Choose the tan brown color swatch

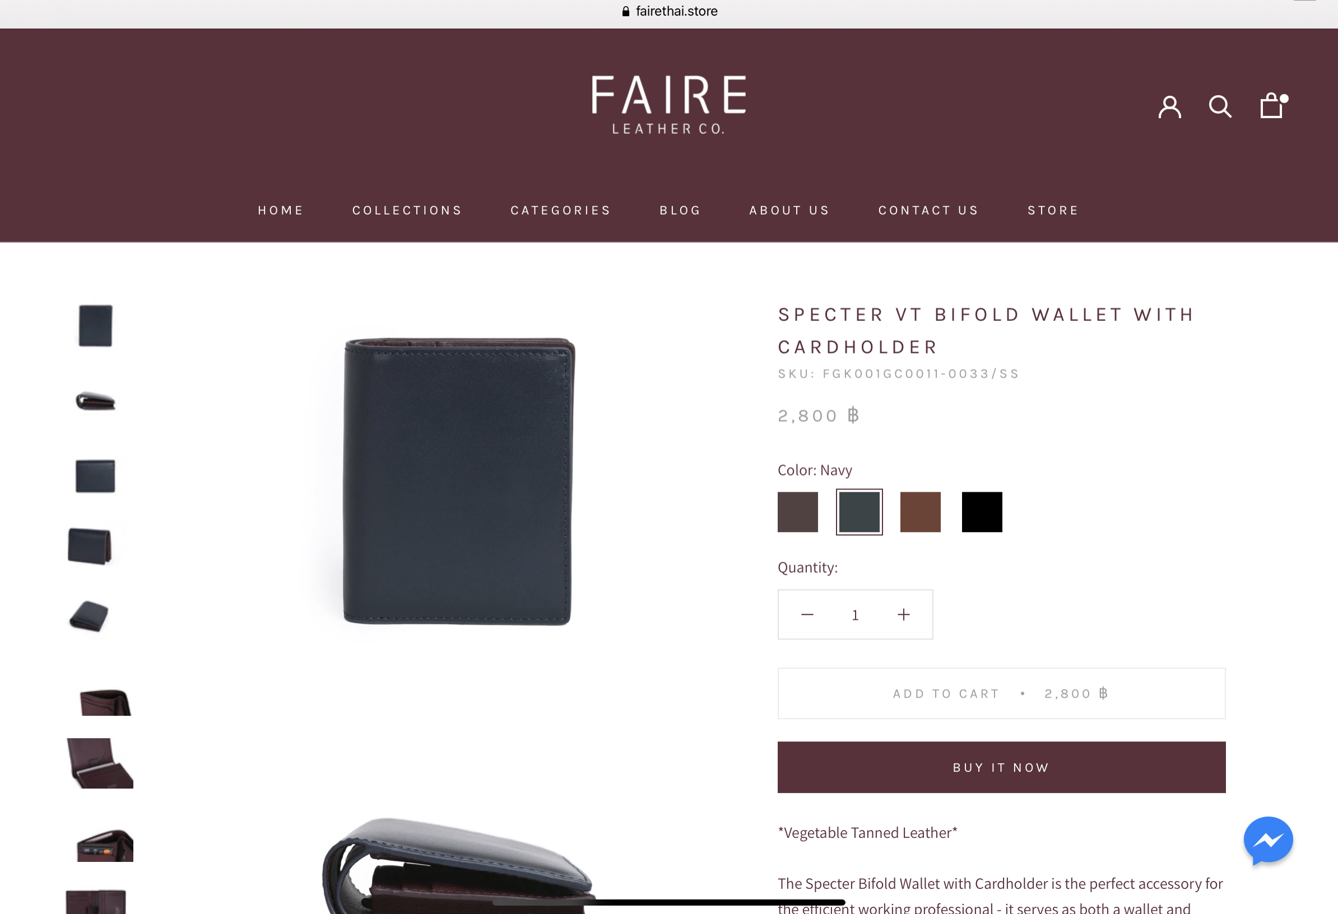tap(920, 512)
